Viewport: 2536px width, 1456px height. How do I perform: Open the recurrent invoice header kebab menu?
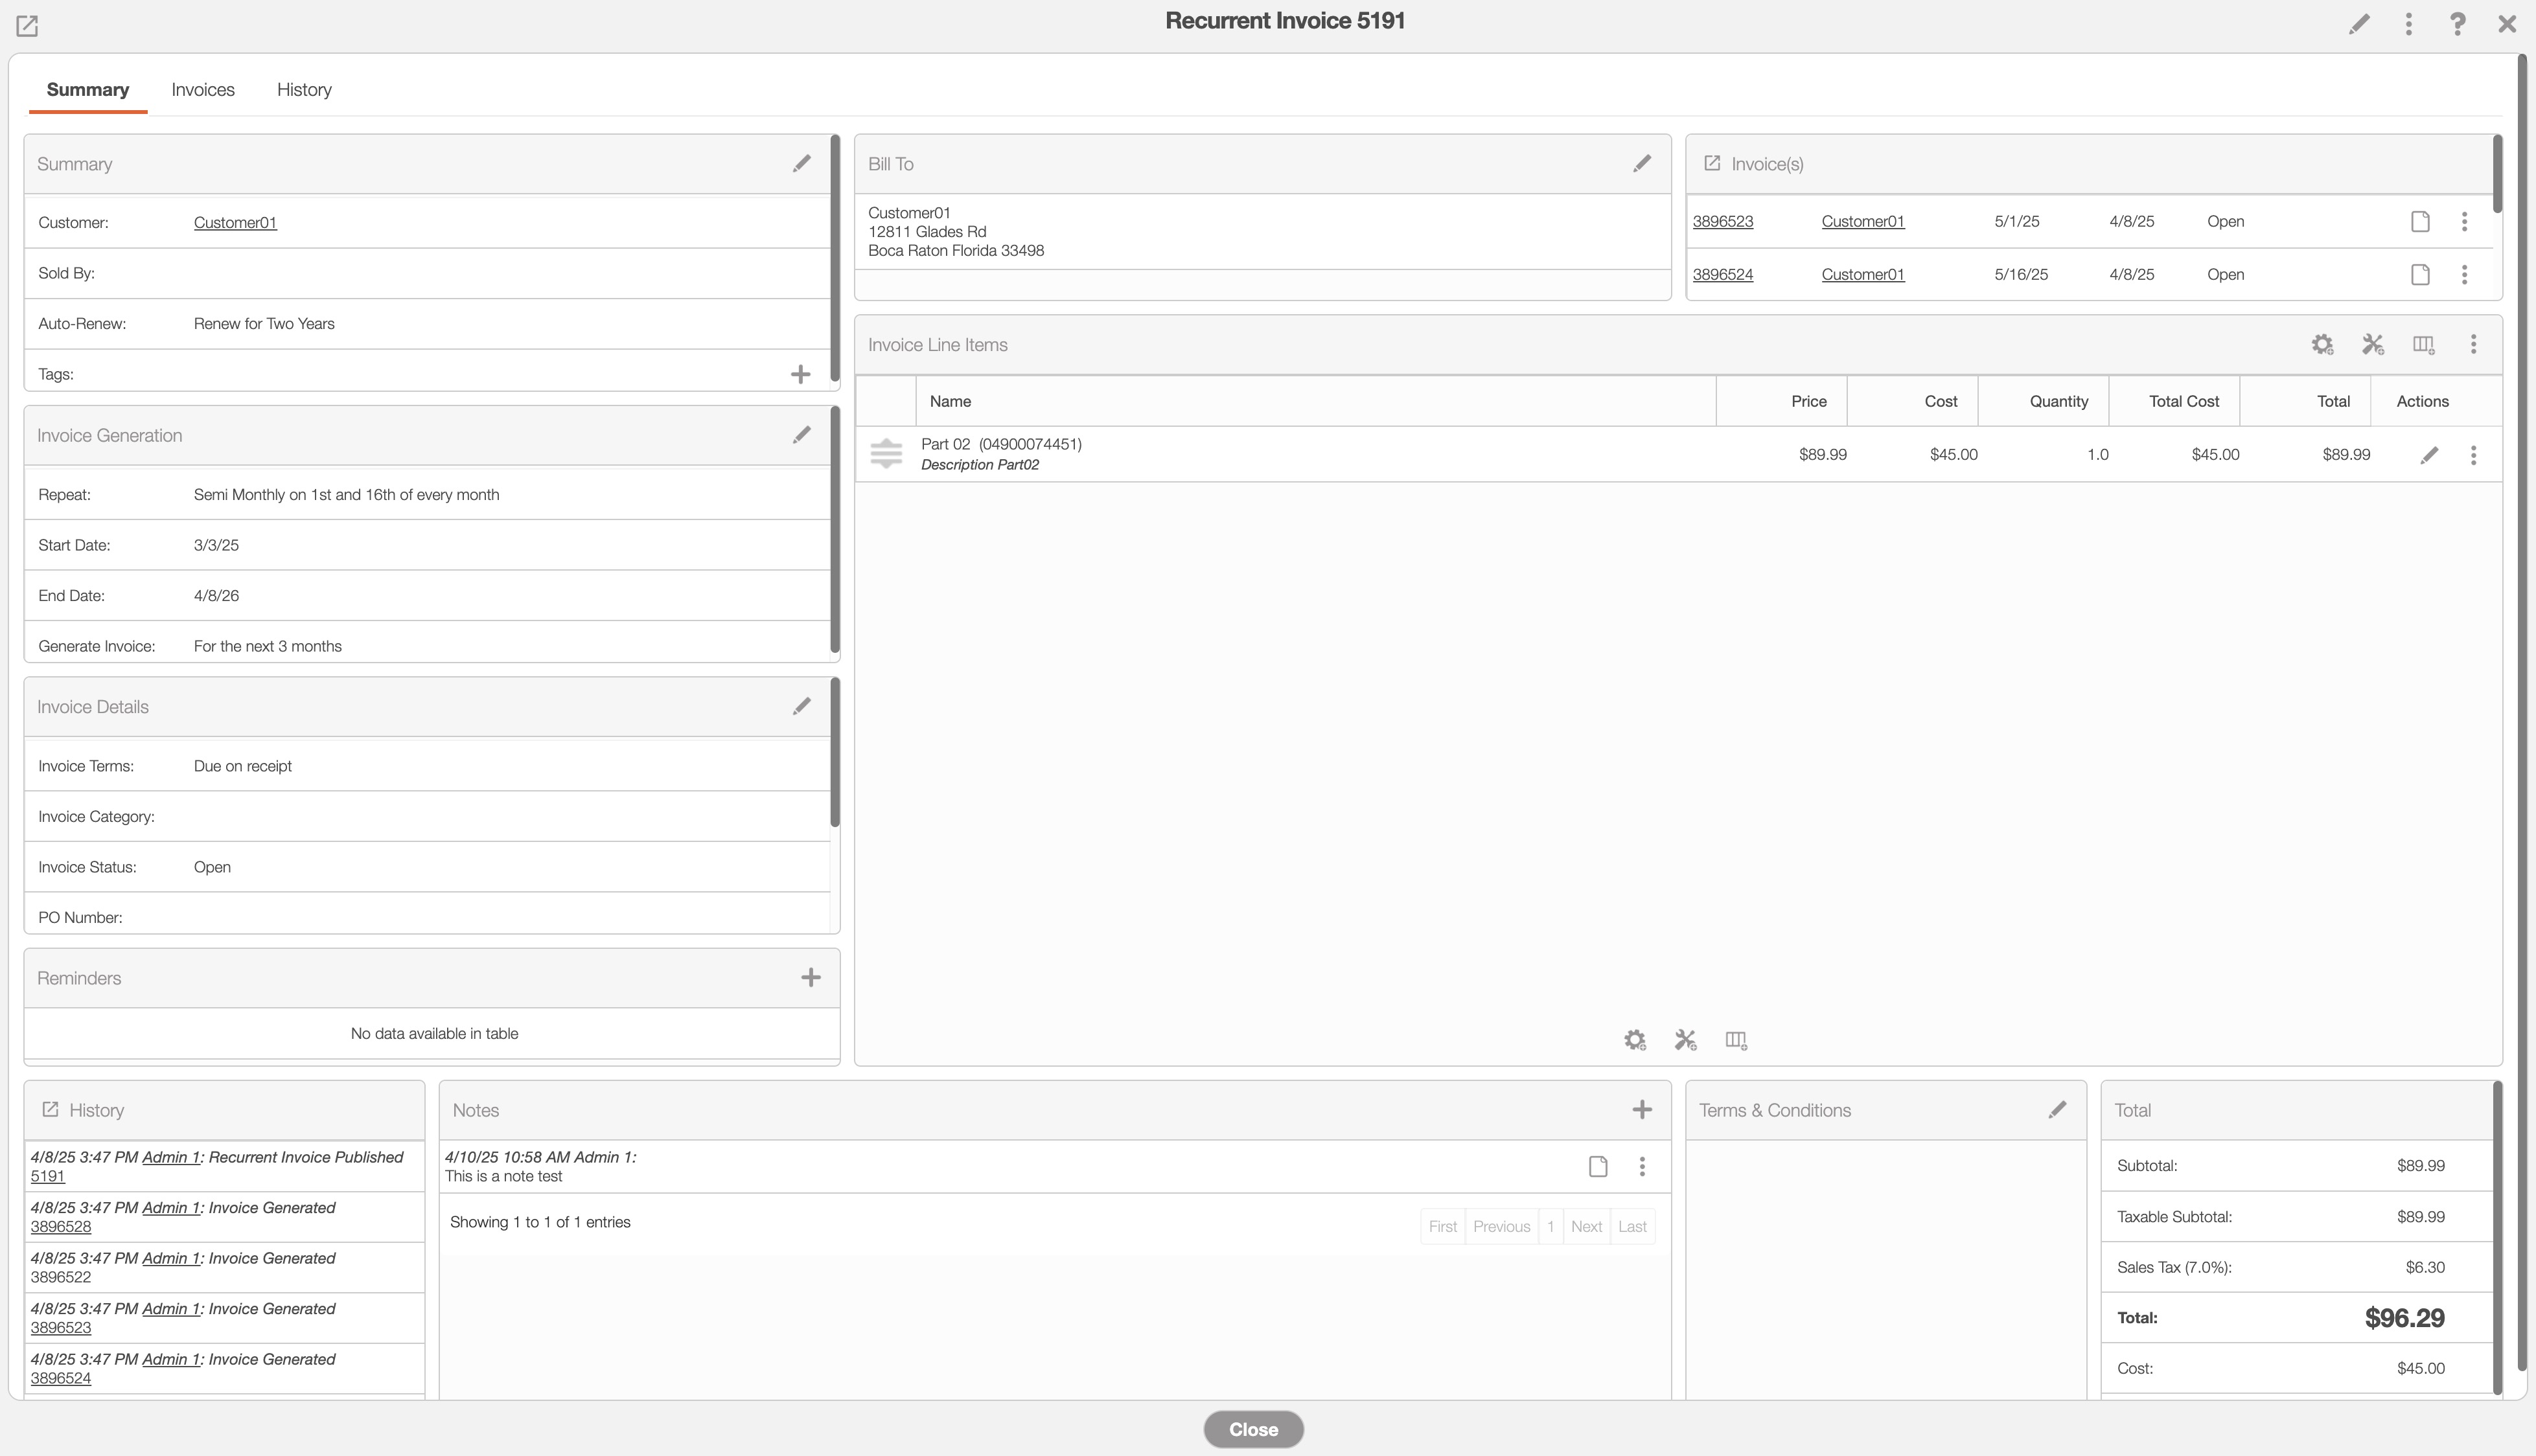coord(2408,24)
